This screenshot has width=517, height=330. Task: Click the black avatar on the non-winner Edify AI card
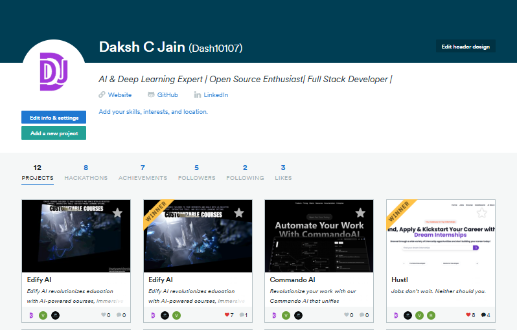pos(56,316)
